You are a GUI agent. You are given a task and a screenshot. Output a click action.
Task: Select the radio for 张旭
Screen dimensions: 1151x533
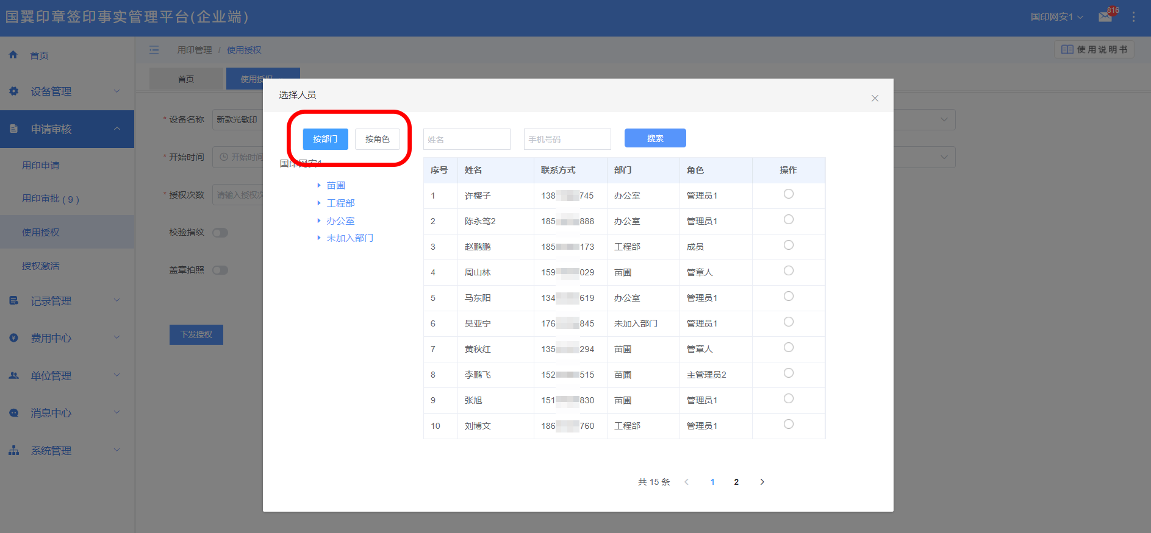pos(789,398)
